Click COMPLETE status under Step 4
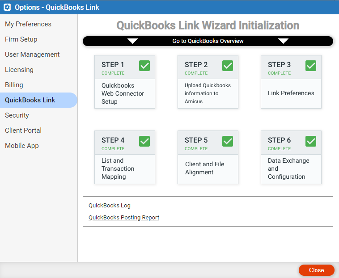The image size is (339, 278). [x=113, y=149]
